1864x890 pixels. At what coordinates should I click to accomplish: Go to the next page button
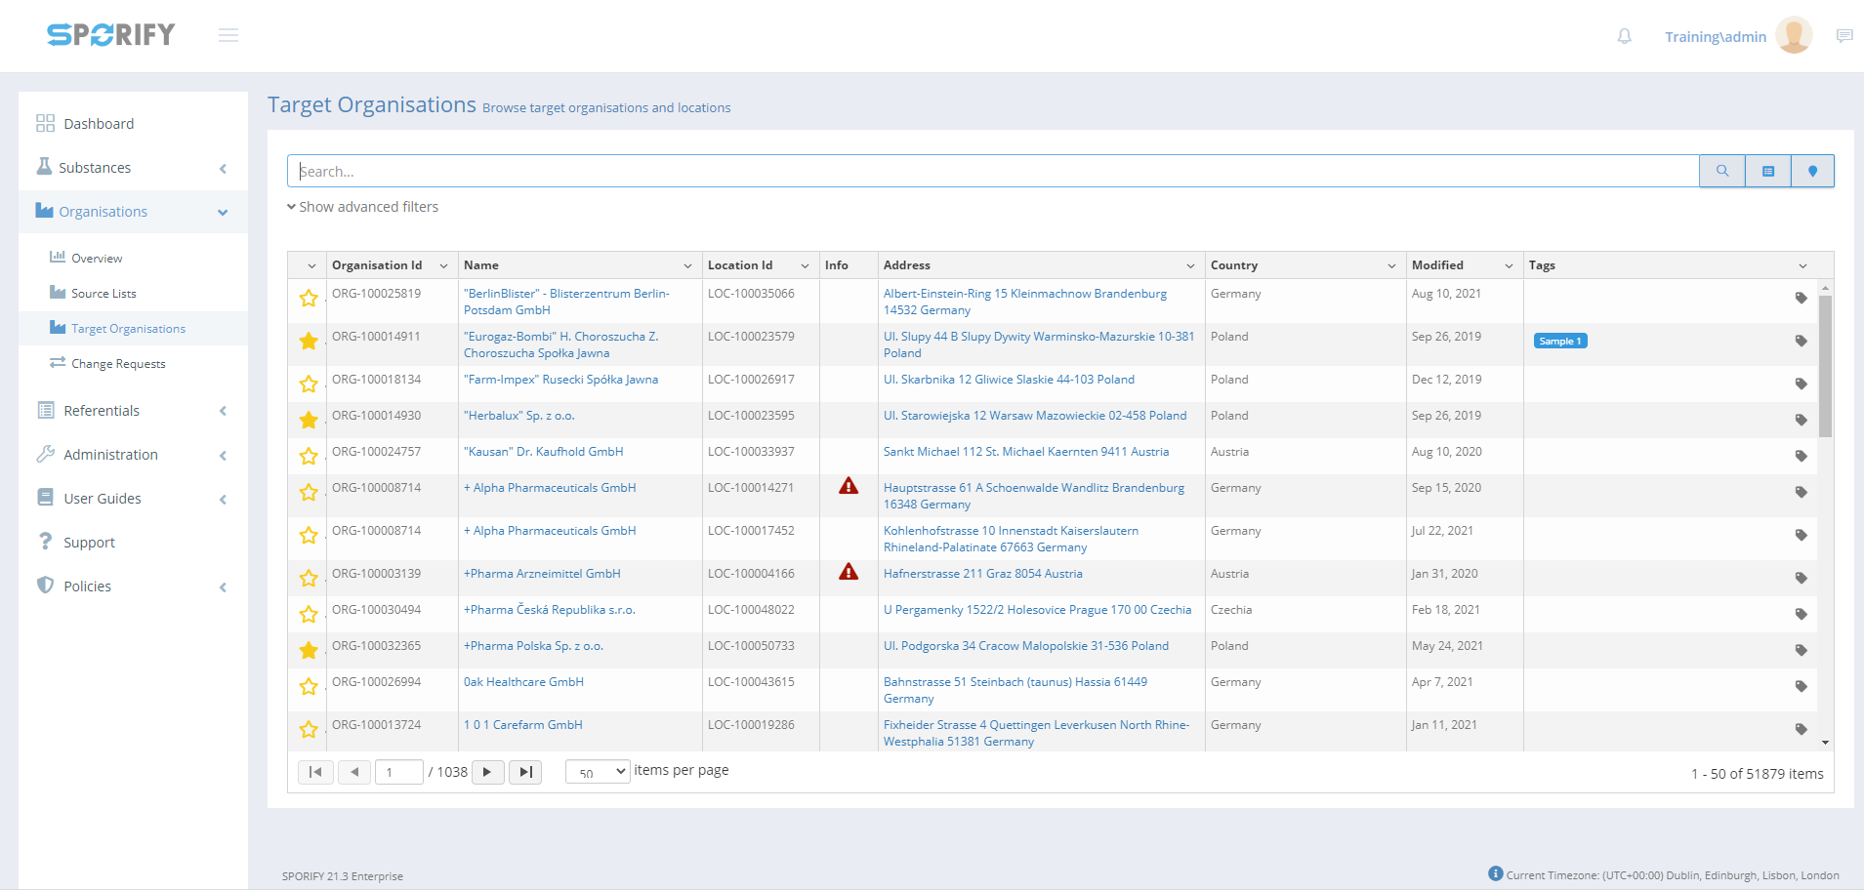[x=487, y=772]
